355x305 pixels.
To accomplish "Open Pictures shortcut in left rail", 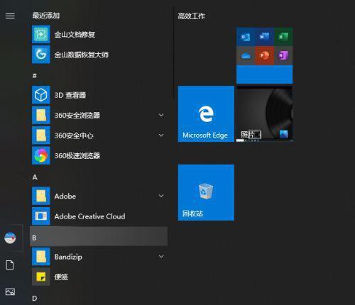I will point(10,292).
